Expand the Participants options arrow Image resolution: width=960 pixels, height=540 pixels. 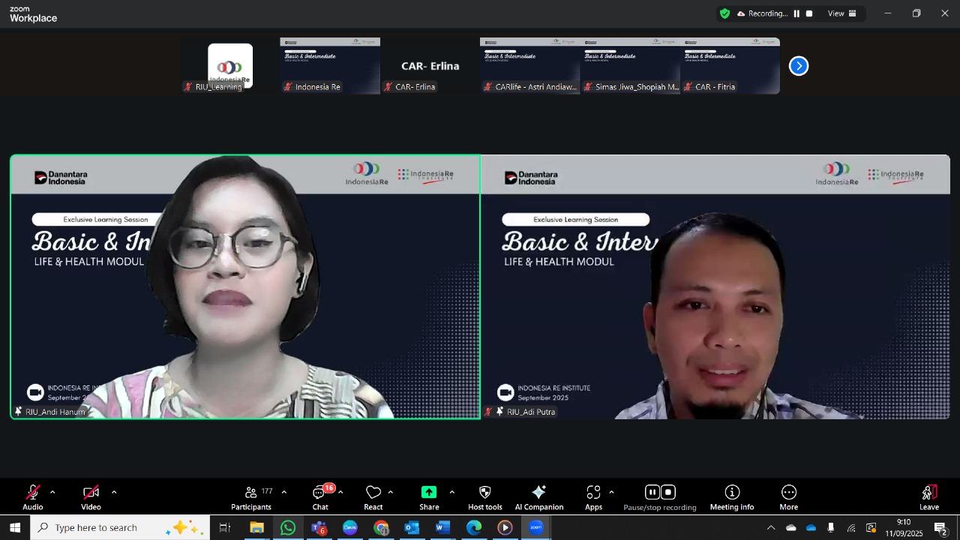pyautogui.click(x=283, y=493)
